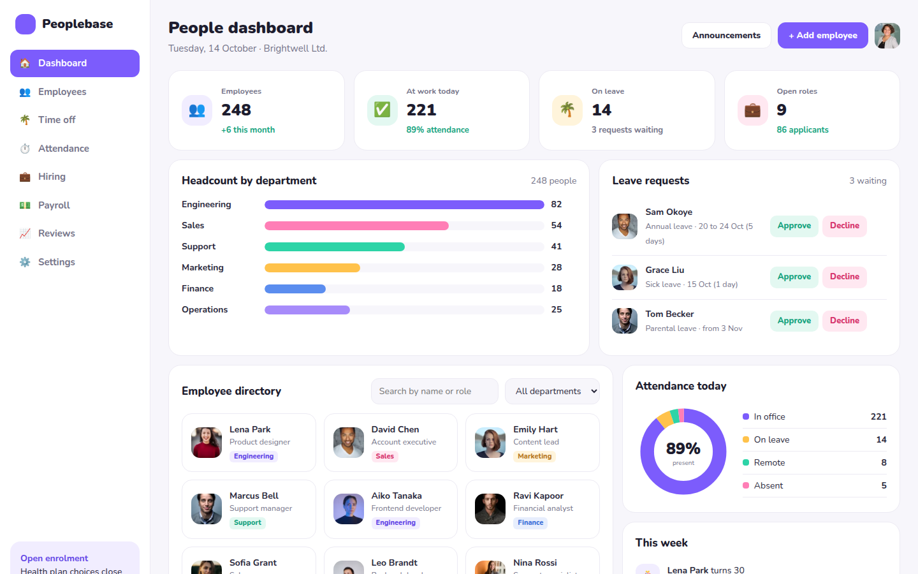The image size is (918, 574).
Task: Open Tom Becker's avatar in leave requests
Action: click(x=625, y=321)
